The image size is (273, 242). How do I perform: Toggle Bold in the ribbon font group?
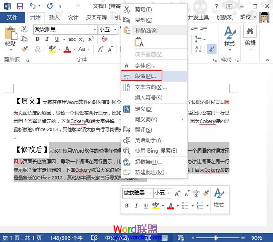[38, 39]
